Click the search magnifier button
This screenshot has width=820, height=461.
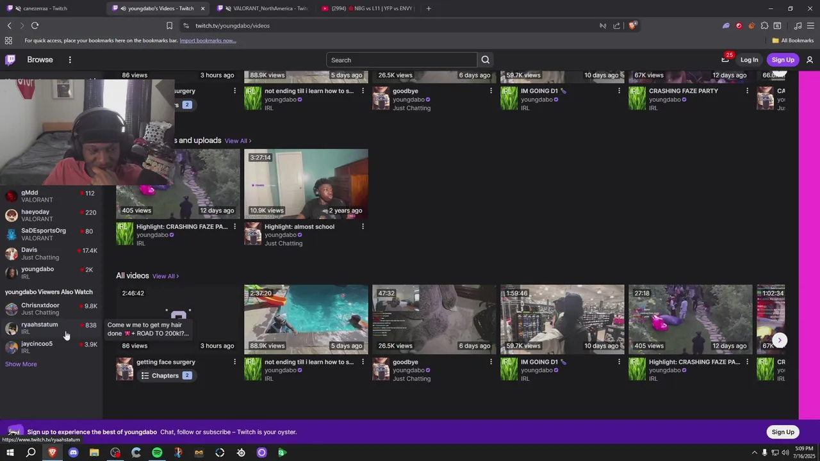click(x=486, y=60)
